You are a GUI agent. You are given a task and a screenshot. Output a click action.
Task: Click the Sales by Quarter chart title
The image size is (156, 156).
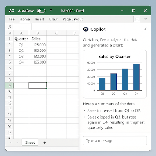[114, 57]
